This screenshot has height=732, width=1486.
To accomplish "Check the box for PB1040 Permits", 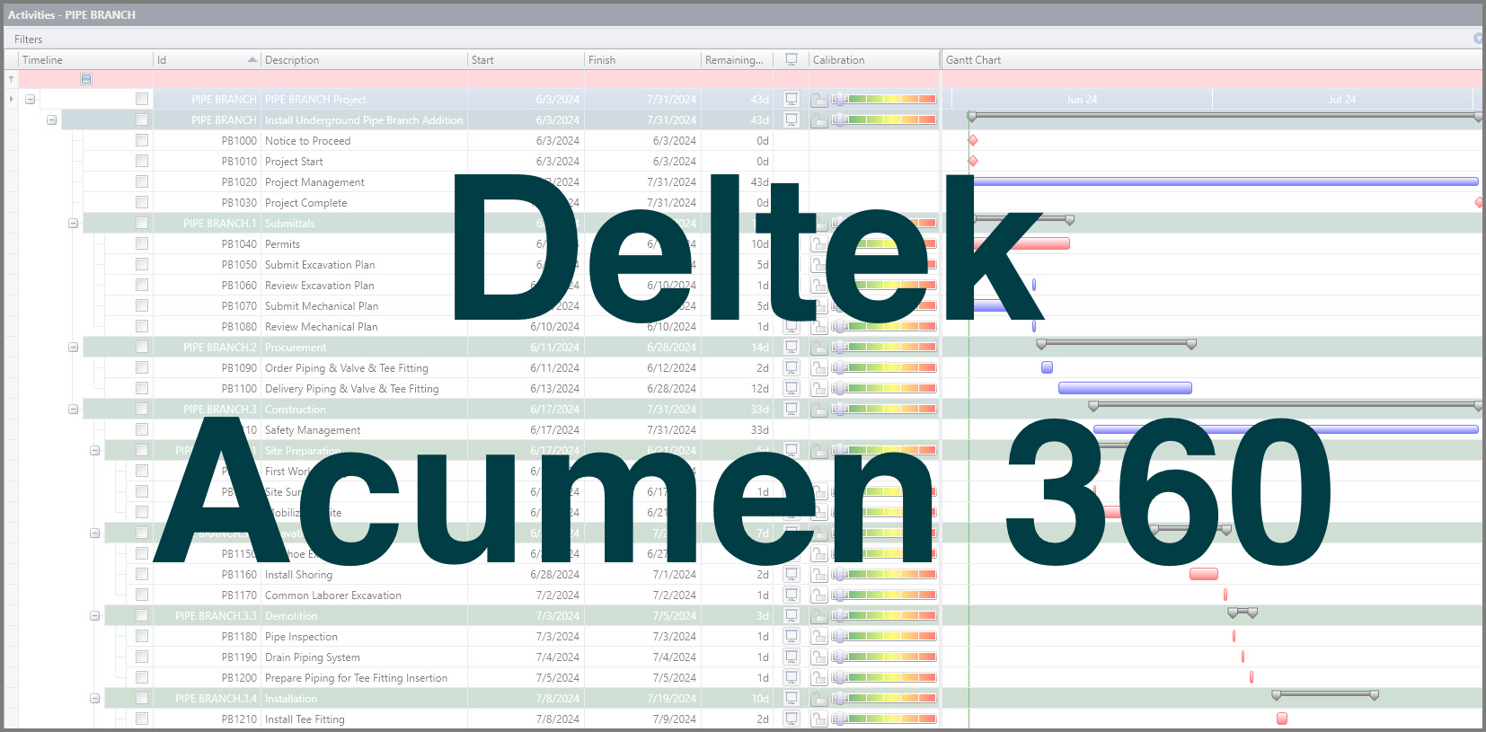I will 142,243.
